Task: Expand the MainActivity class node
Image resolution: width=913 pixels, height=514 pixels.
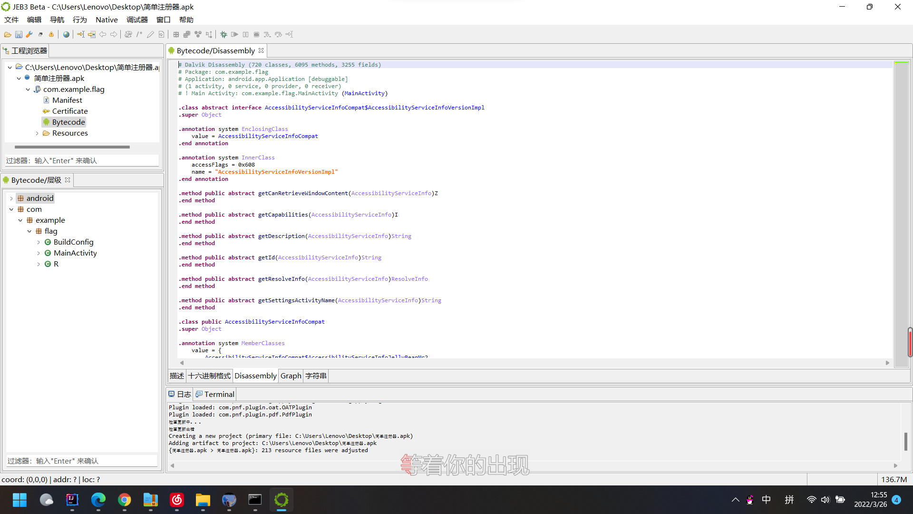Action: (x=39, y=253)
